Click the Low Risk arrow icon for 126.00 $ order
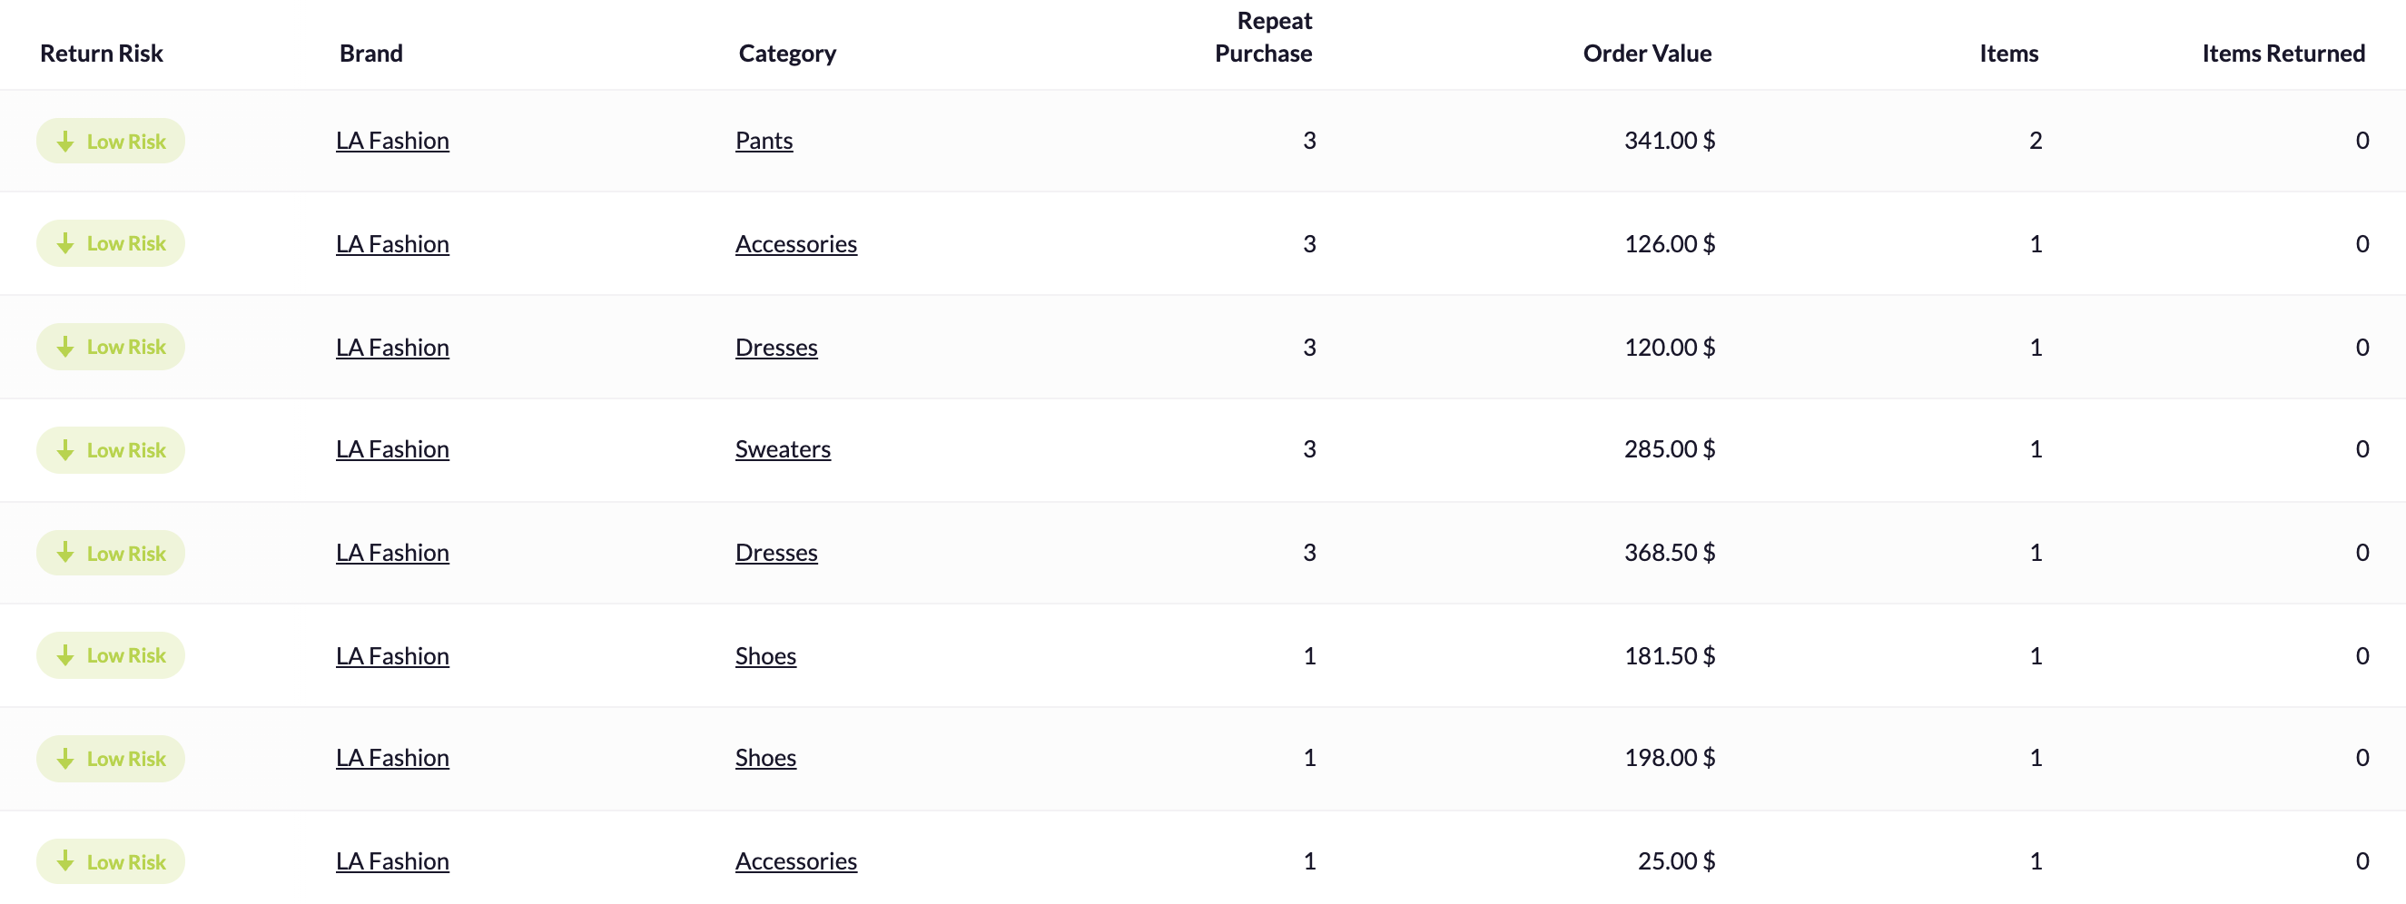This screenshot has height=904, width=2406. (x=65, y=244)
